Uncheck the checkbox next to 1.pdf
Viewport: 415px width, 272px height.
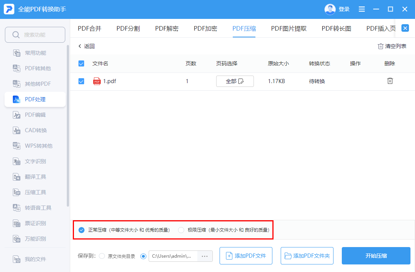coord(81,81)
